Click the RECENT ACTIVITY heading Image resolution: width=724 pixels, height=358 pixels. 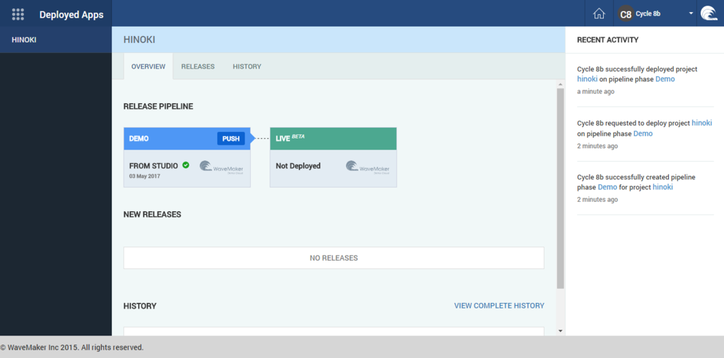pos(607,40)
